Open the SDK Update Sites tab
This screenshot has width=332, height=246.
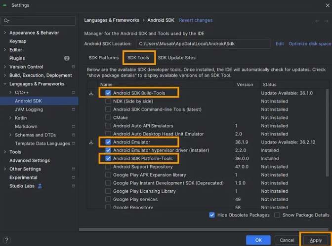[176, 58]
